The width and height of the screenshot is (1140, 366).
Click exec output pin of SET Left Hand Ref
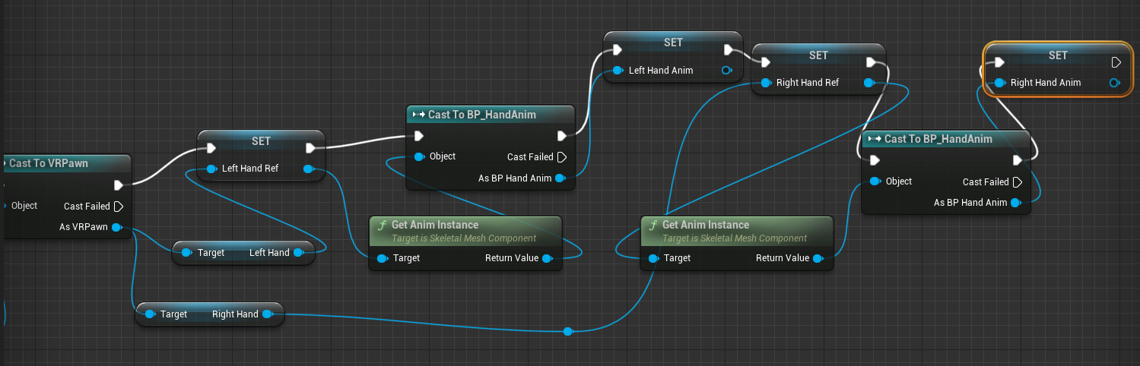tap(310, 148)
